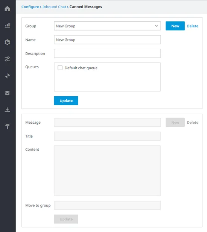
Task: Click the Name field containing New Group
Action: pyautogui.click(x=107, y=39)
